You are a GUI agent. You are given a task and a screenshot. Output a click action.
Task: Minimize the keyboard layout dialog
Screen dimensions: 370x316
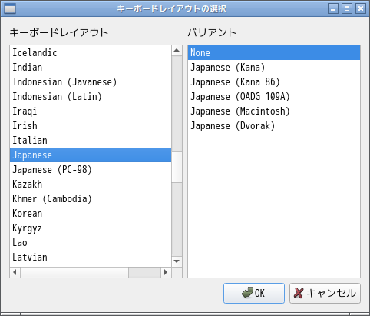coord(333,8)
